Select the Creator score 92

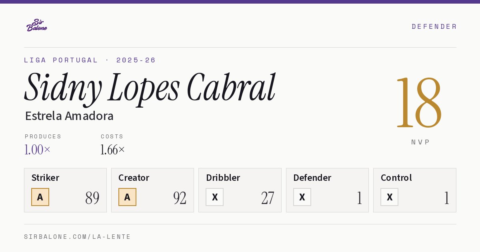(x=180, y=198)
